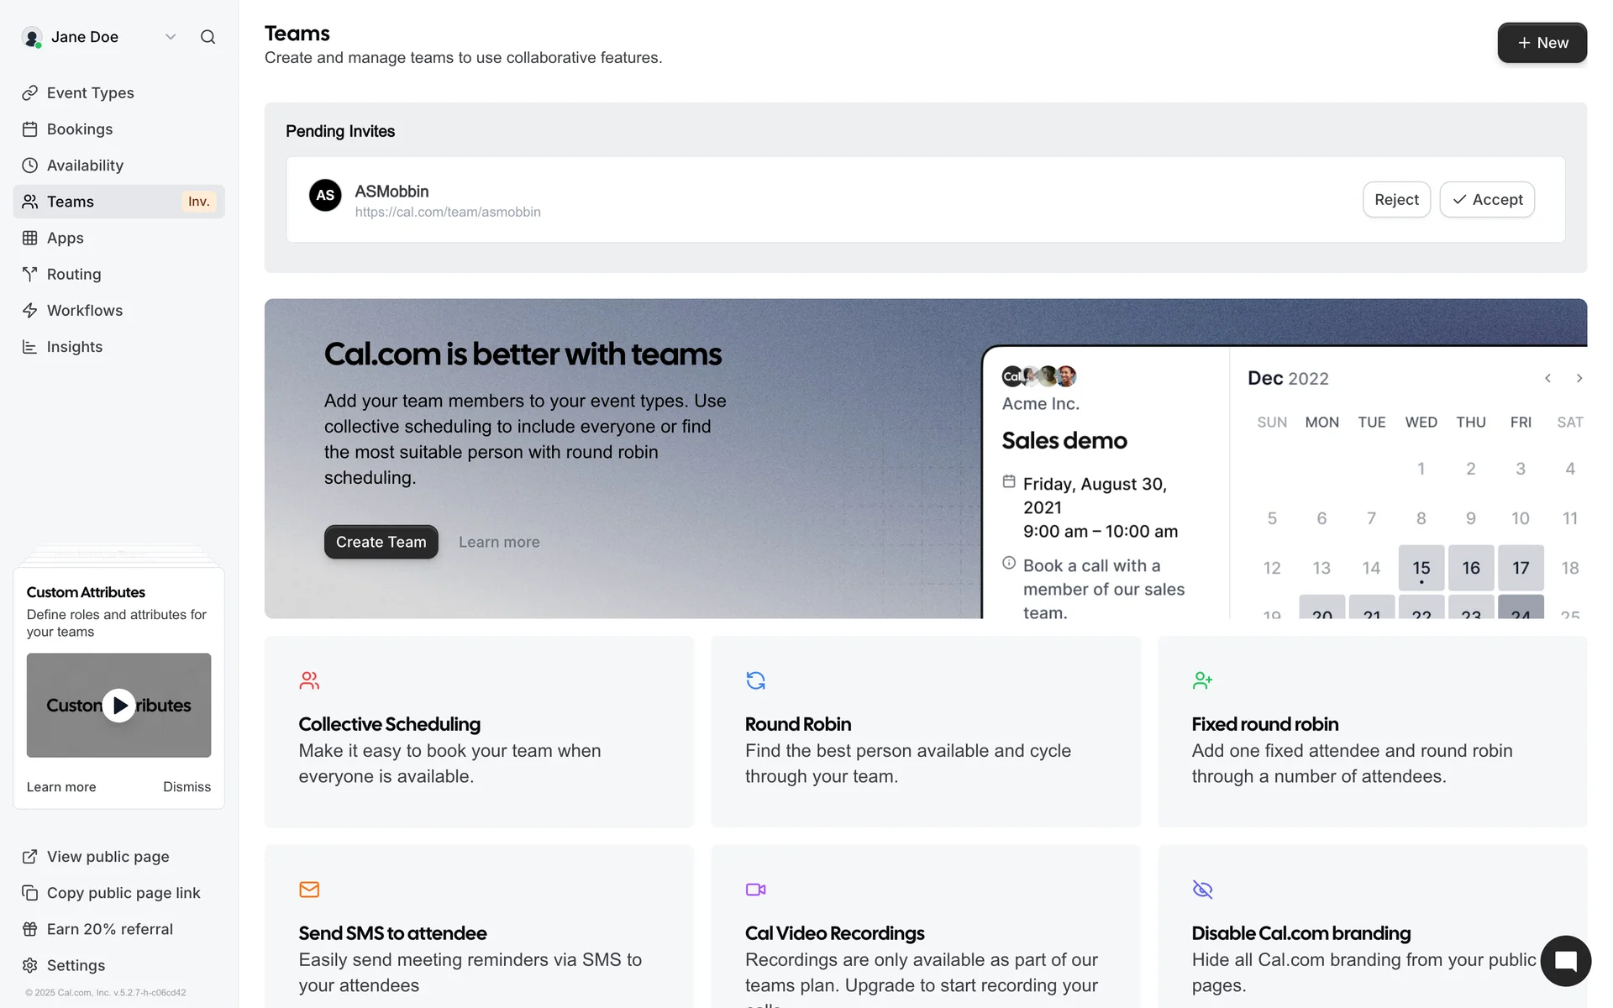1613x1008 pixels.
Task: Dismiss the Custom Attributes card
Action: 187,787
